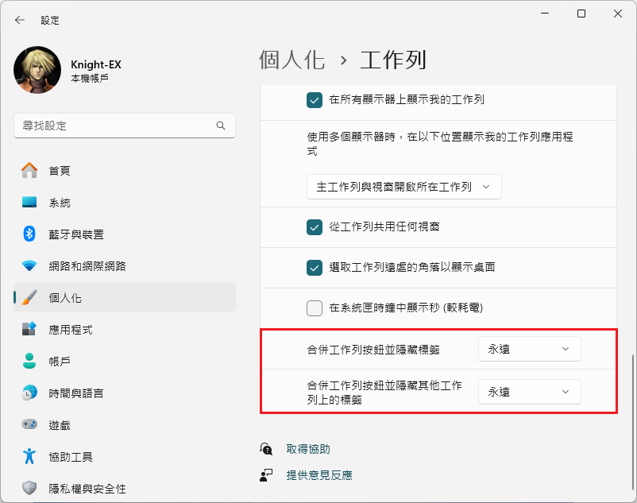Open 時間與語言 settings
This screenshot has width=637, height=503.
[125, 393]
